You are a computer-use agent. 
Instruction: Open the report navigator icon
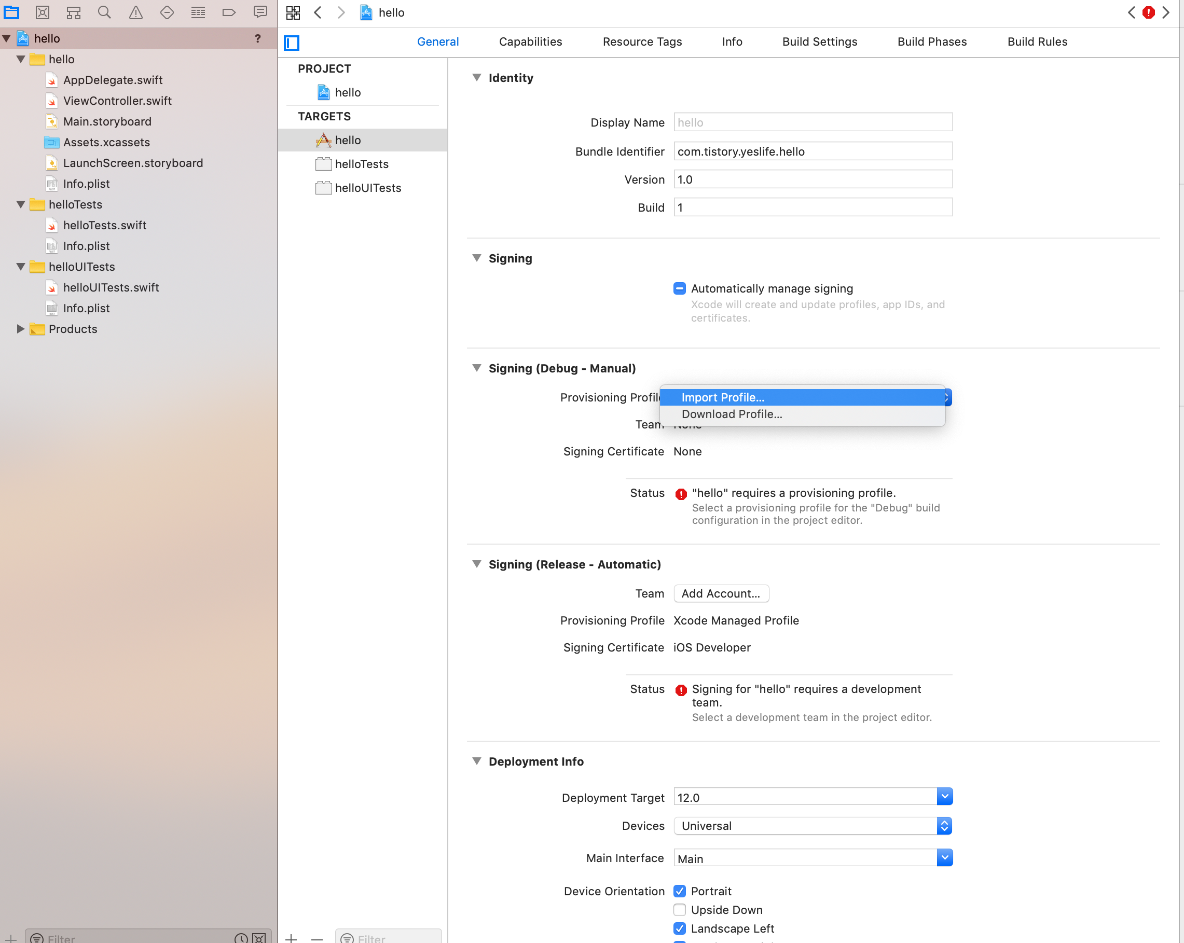pos(260,12)
